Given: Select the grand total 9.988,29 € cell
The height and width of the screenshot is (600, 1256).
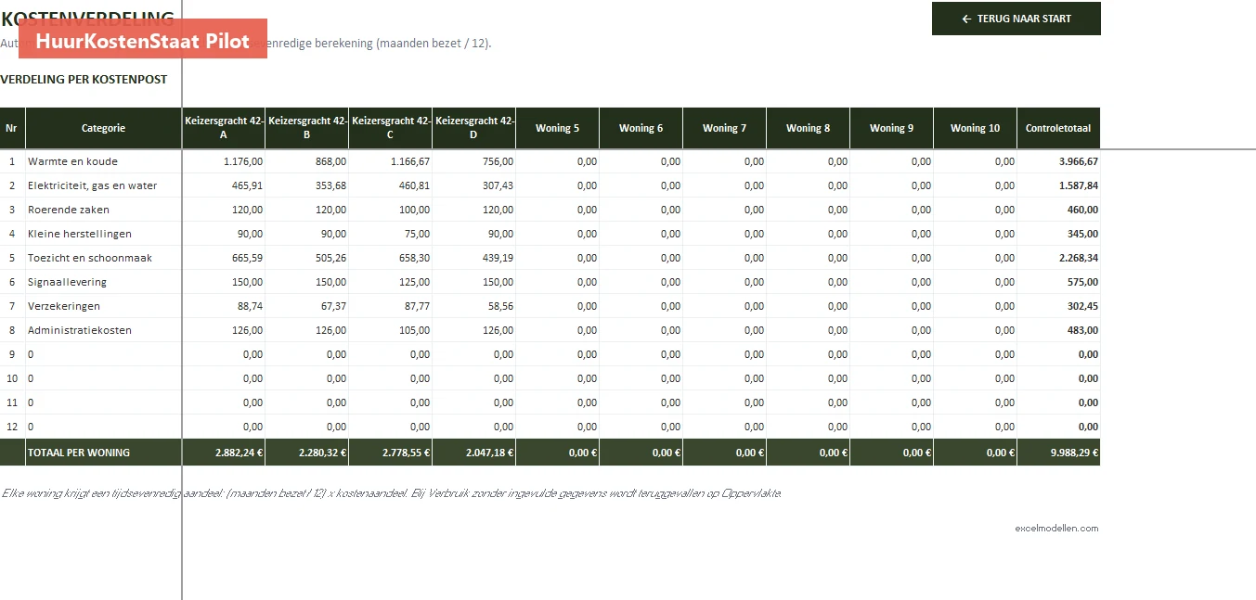Looking at the screenshot, I should tap(1059, 453).
